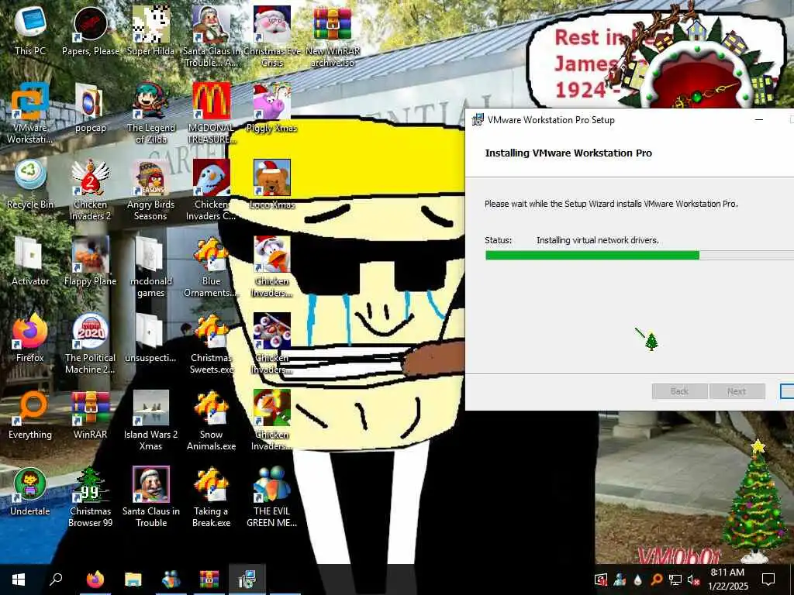
Task: Open the Recycle Bin
Action: [x=30, y=184]
